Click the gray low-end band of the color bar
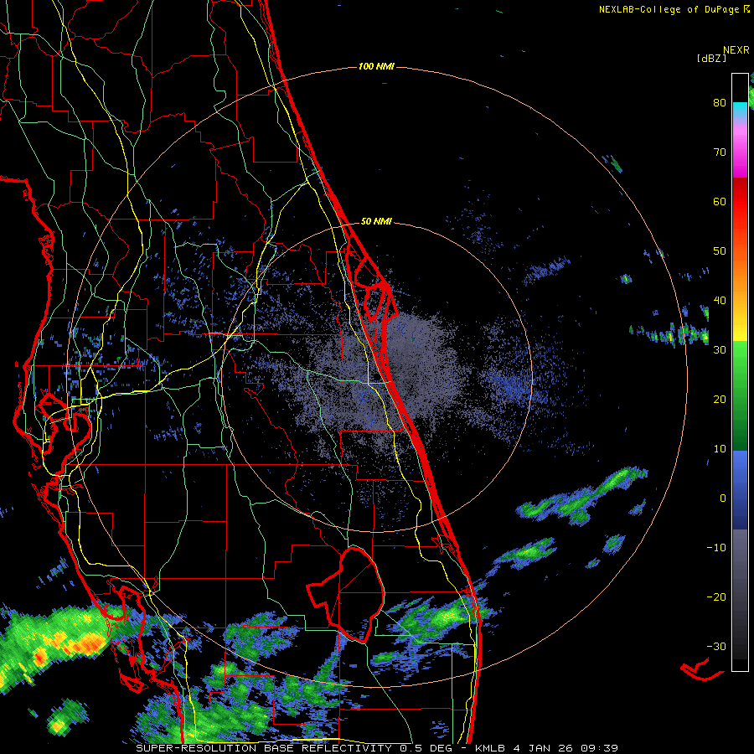Viewport: 754px width, 754px height. coord(740,594)
